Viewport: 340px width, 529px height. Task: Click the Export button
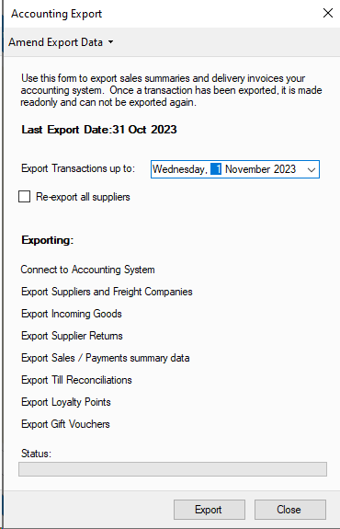tap(210, 510)
